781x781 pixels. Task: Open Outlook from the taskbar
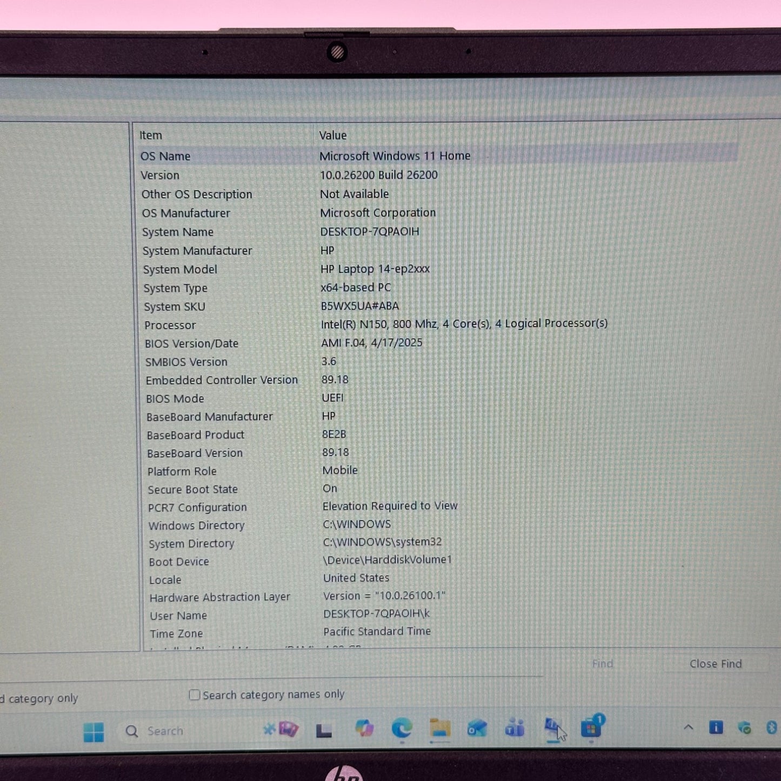coord(477,729)
